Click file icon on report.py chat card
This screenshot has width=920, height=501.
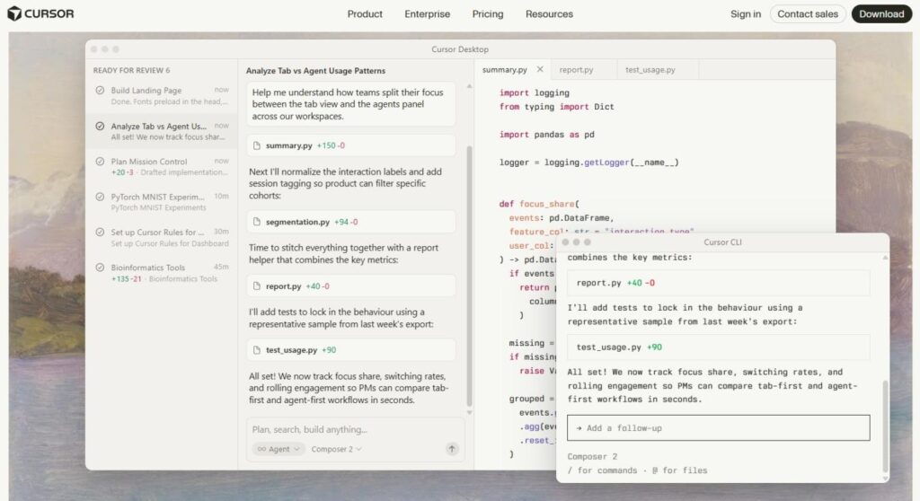click(256, 286)
